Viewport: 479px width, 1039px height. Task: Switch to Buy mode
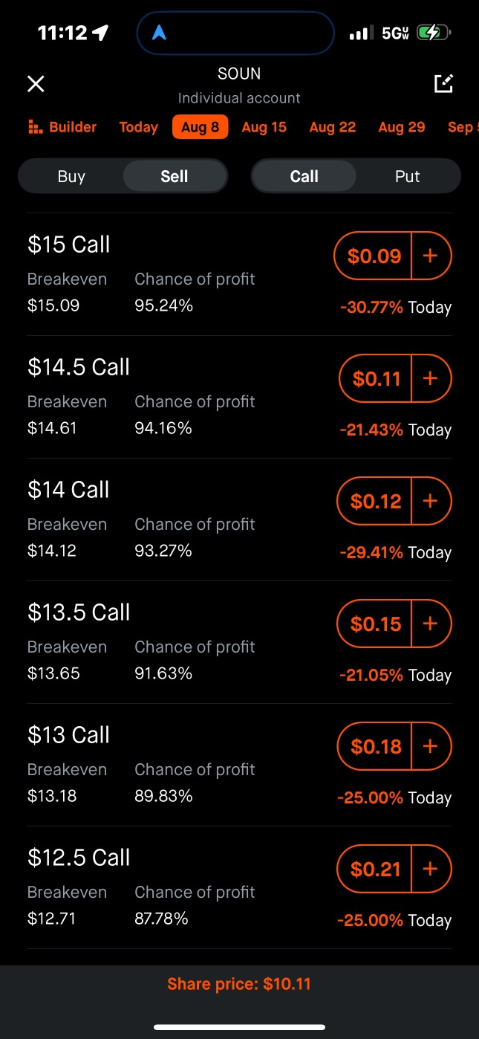pos(71,176)
